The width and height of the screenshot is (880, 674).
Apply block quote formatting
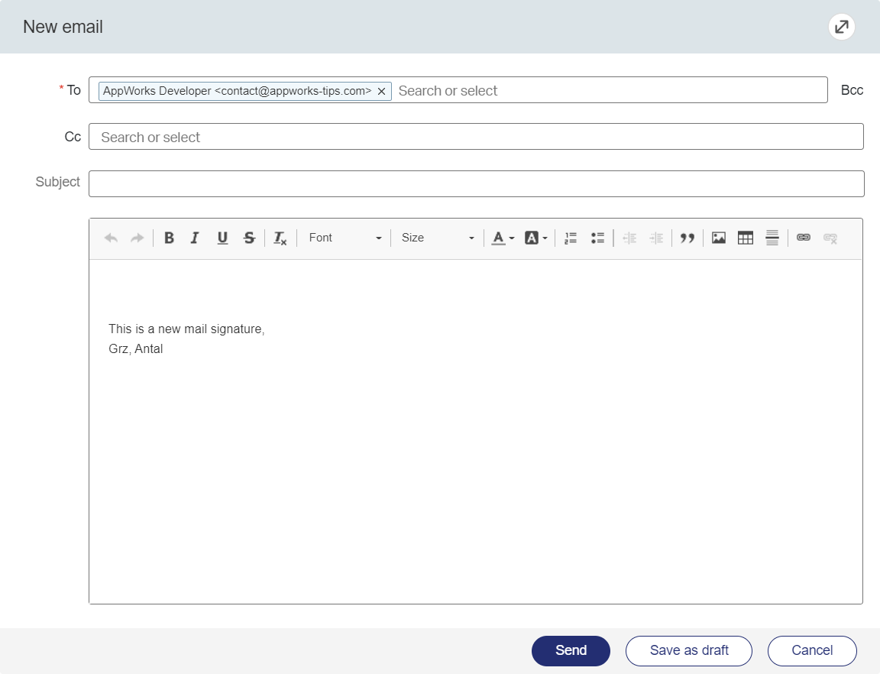[x=687, y=238]
